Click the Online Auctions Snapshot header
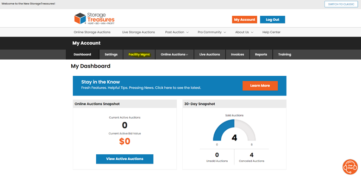The image size is (361, 176). tap(125, 104)
